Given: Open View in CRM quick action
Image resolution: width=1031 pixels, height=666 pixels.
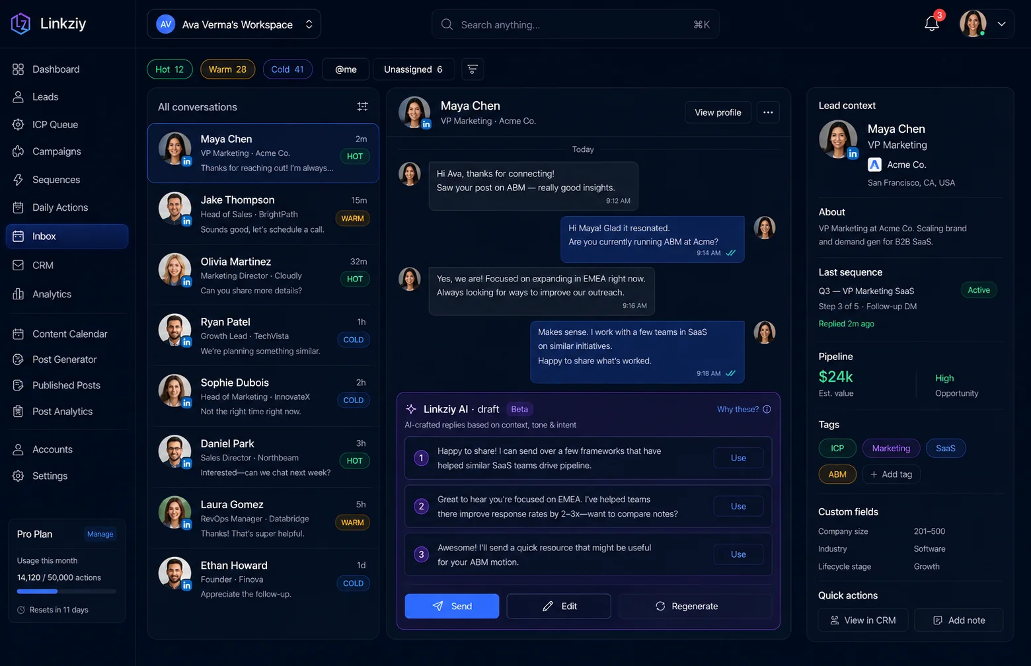Looking at the screenshot, I should [863, 620].
